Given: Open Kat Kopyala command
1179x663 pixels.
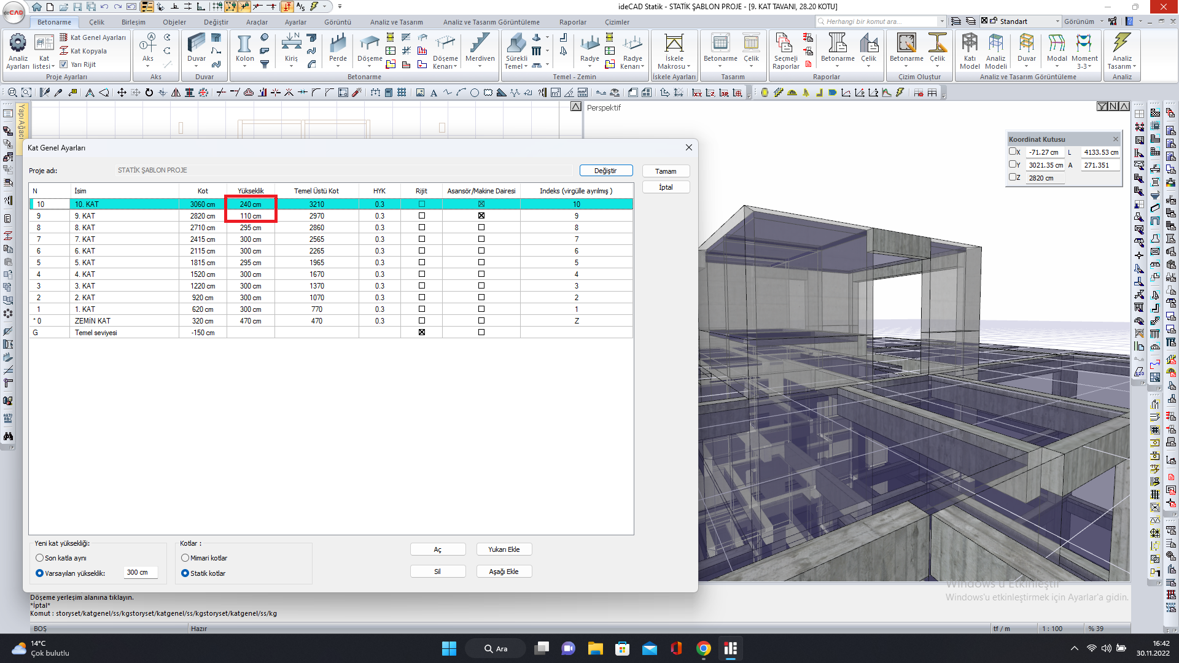Looking at the screenshot, I should point(83,51).
